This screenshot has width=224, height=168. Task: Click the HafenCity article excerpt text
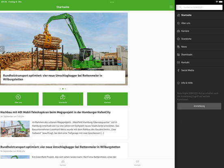point(75,128)
